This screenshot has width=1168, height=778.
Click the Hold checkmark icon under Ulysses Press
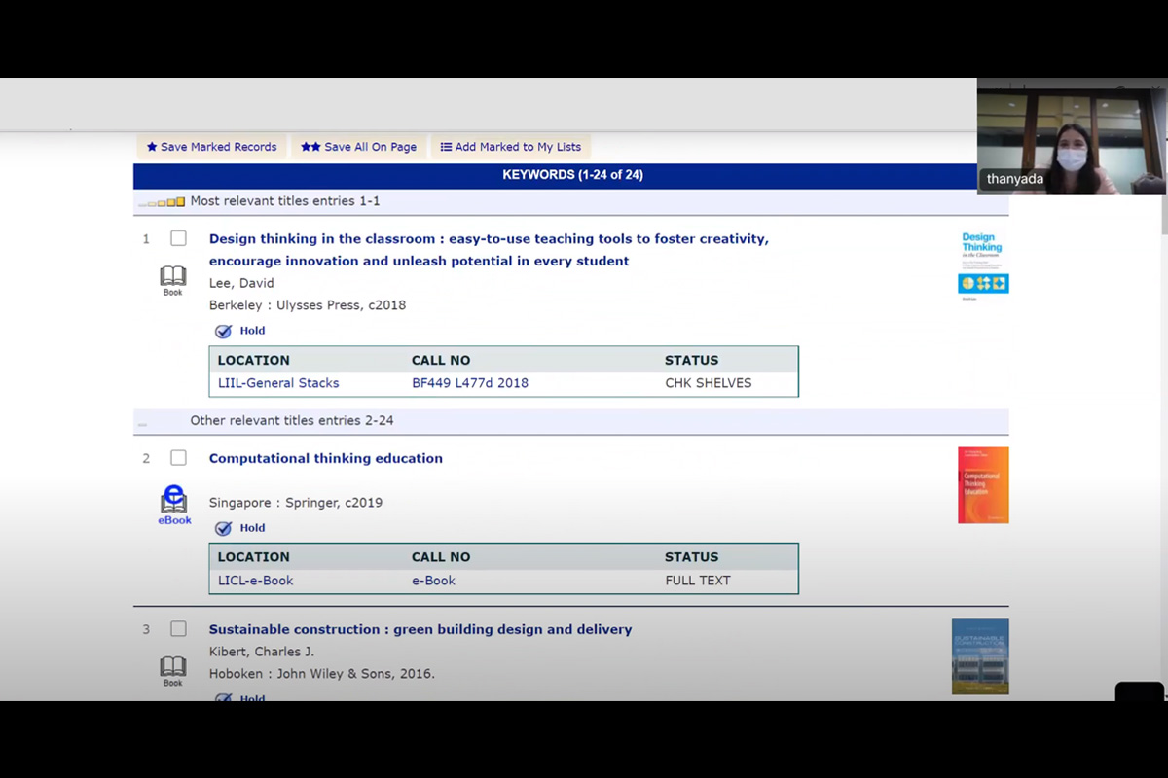point(224,331)
